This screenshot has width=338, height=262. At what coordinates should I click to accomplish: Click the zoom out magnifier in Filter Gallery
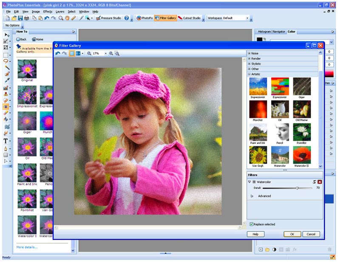89,53
